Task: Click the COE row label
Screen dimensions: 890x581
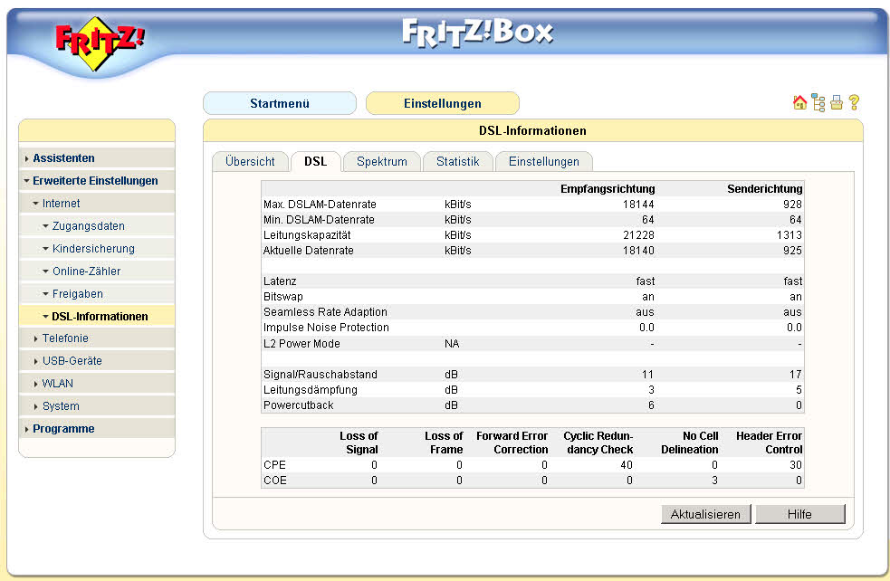Action: tap(274, 480)
